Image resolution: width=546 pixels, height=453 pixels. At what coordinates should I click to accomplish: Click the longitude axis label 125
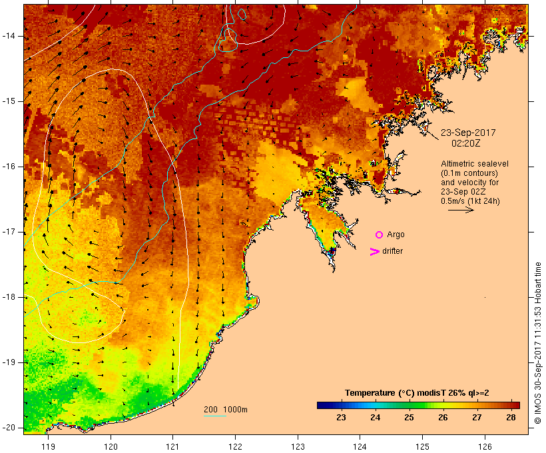[422, 446]
